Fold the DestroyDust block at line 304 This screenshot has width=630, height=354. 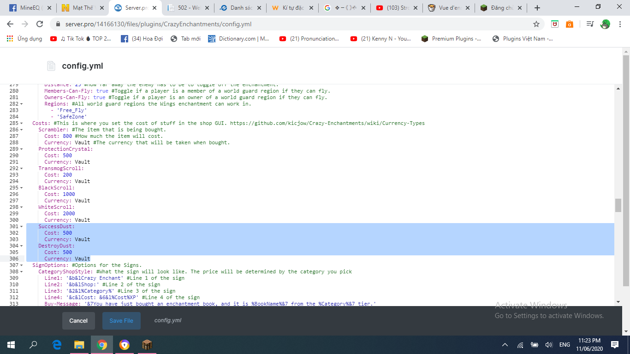coord(22,246)
